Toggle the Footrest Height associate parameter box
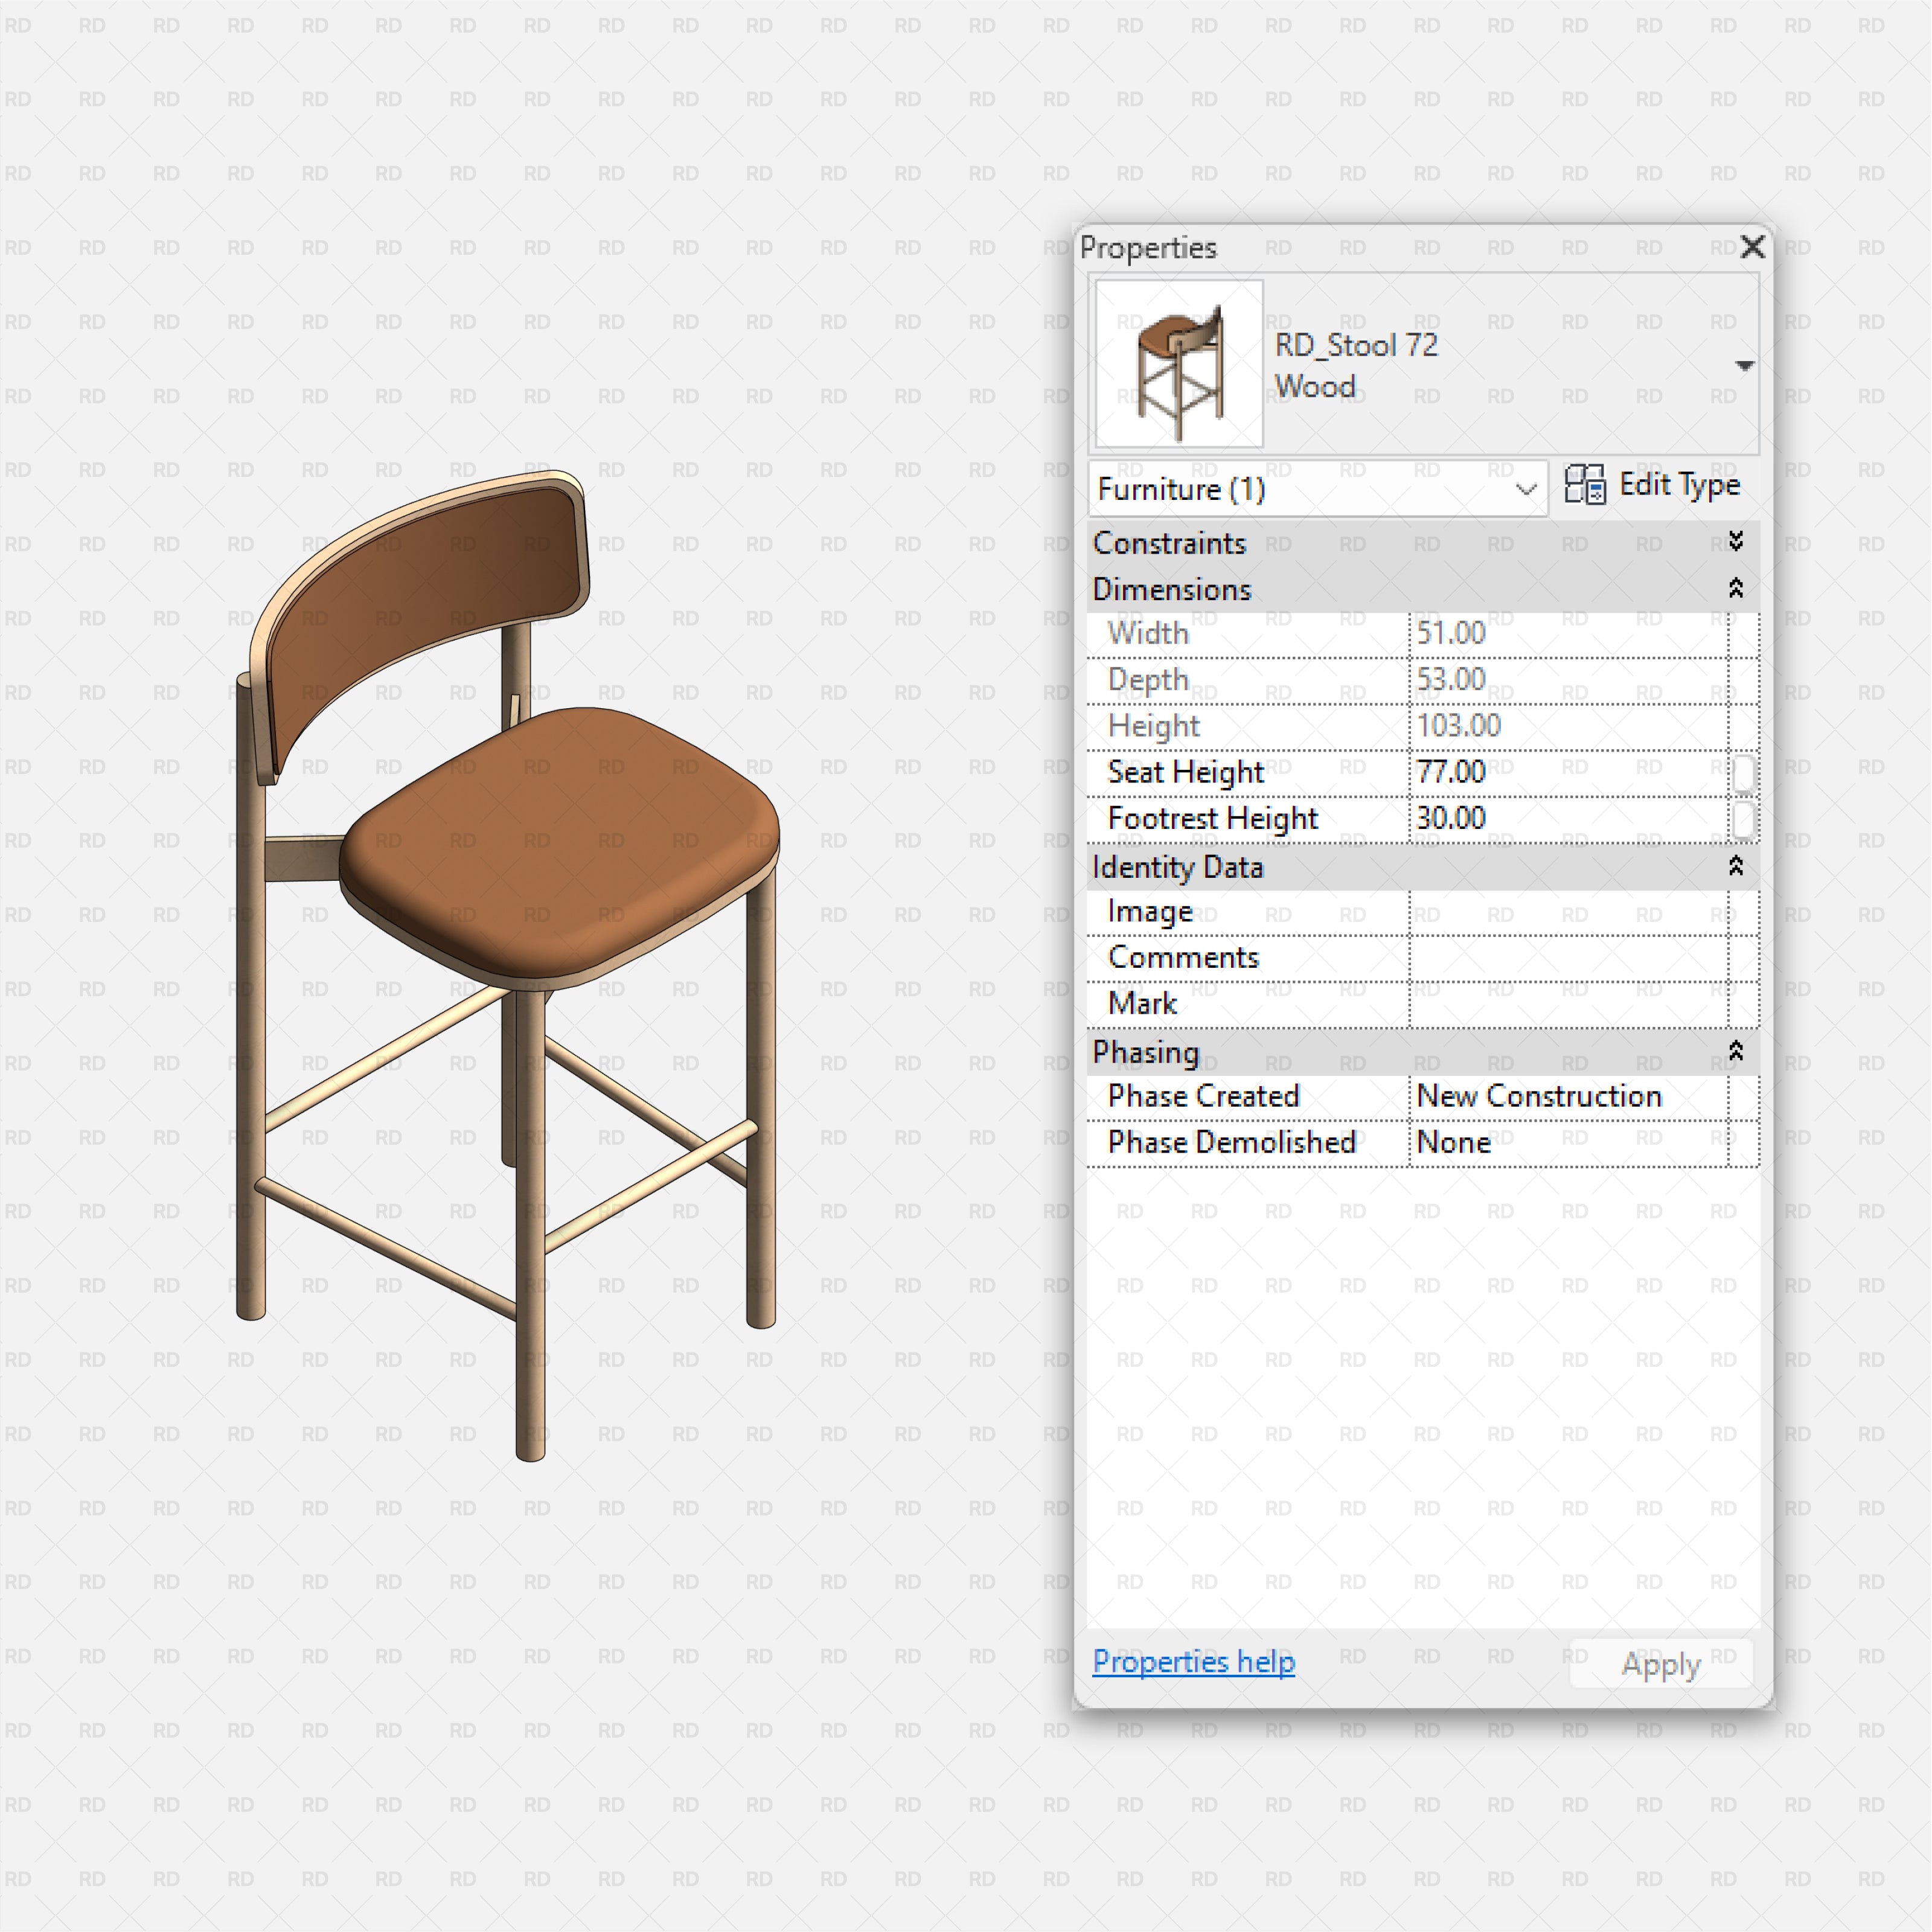 1744,819
